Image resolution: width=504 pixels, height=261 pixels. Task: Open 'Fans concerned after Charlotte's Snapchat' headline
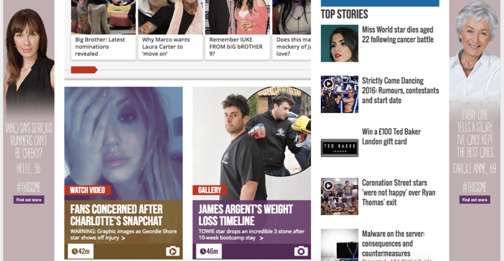[116, 215]
